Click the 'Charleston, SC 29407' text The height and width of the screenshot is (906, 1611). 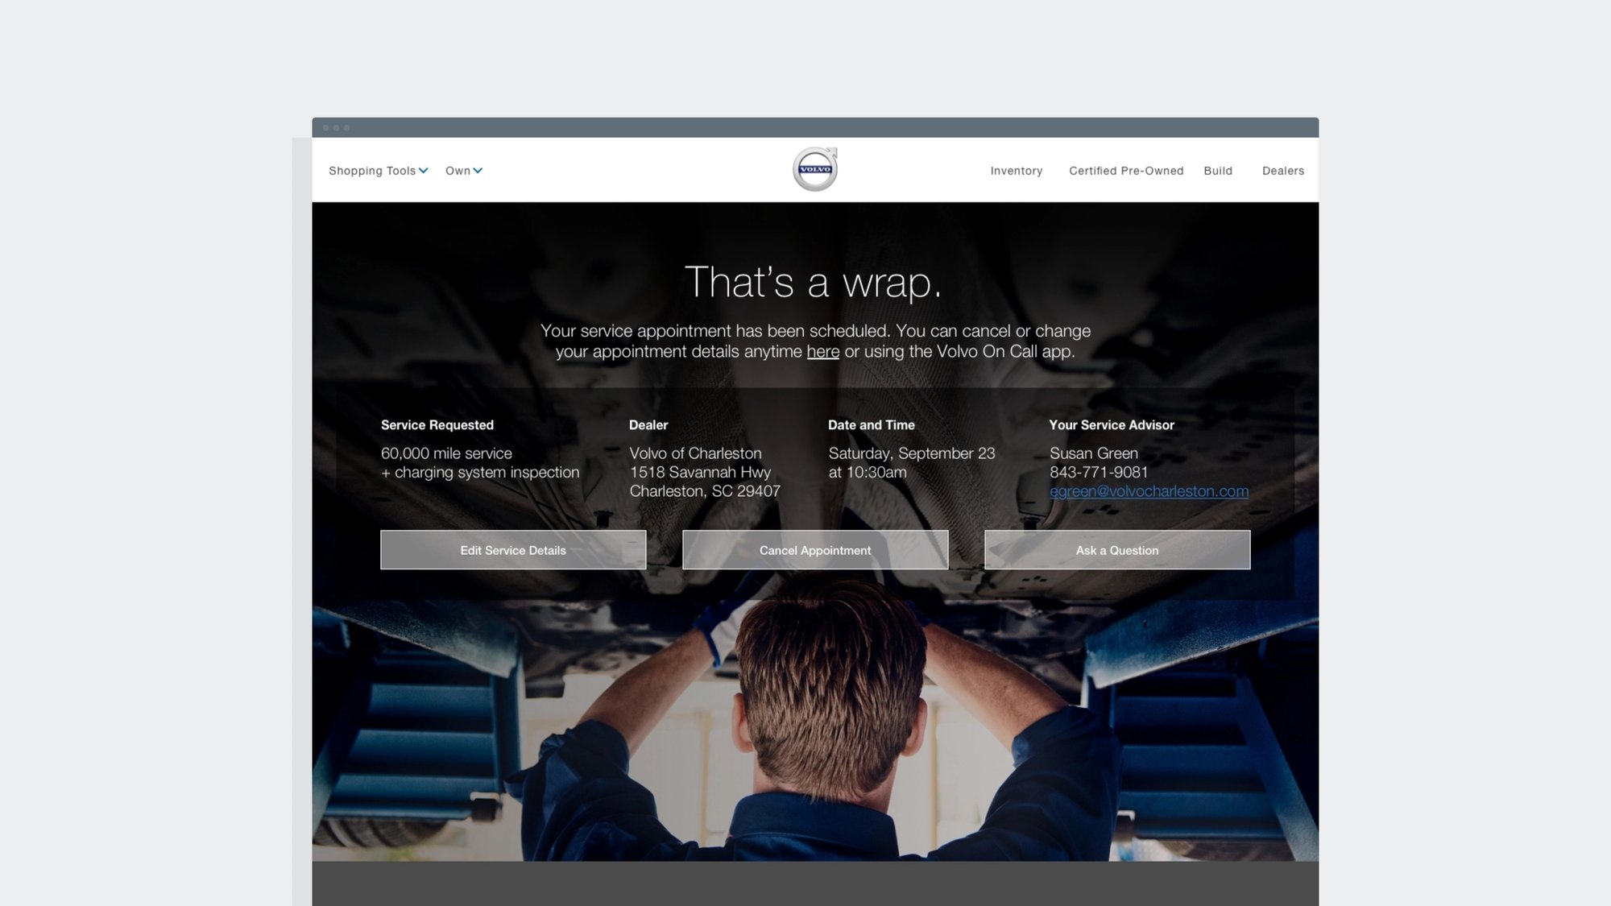[705, 491]
